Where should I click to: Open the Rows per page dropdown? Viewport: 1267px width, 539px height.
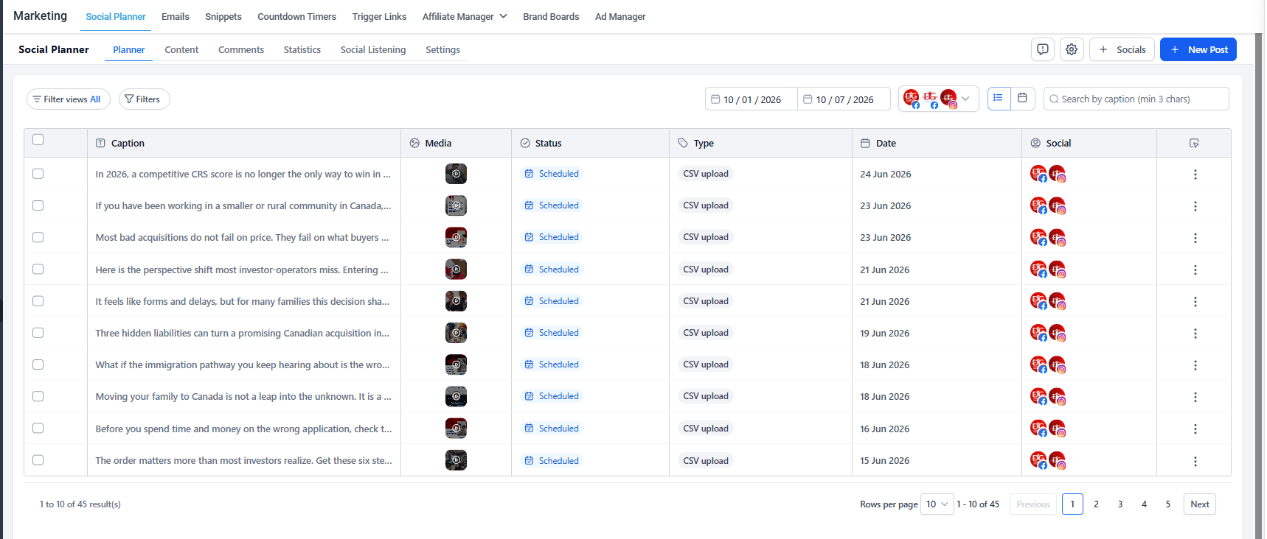pyautogui.click(x=937, y=504)
